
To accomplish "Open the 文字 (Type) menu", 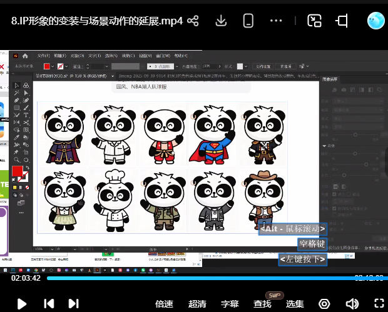I will coord(94,56).
